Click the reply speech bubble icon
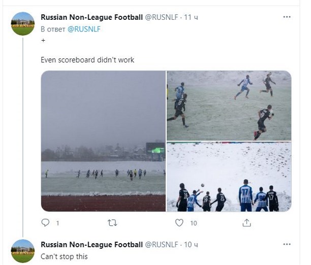This screenshot has height=265, width=311. [x=45, y=223]
